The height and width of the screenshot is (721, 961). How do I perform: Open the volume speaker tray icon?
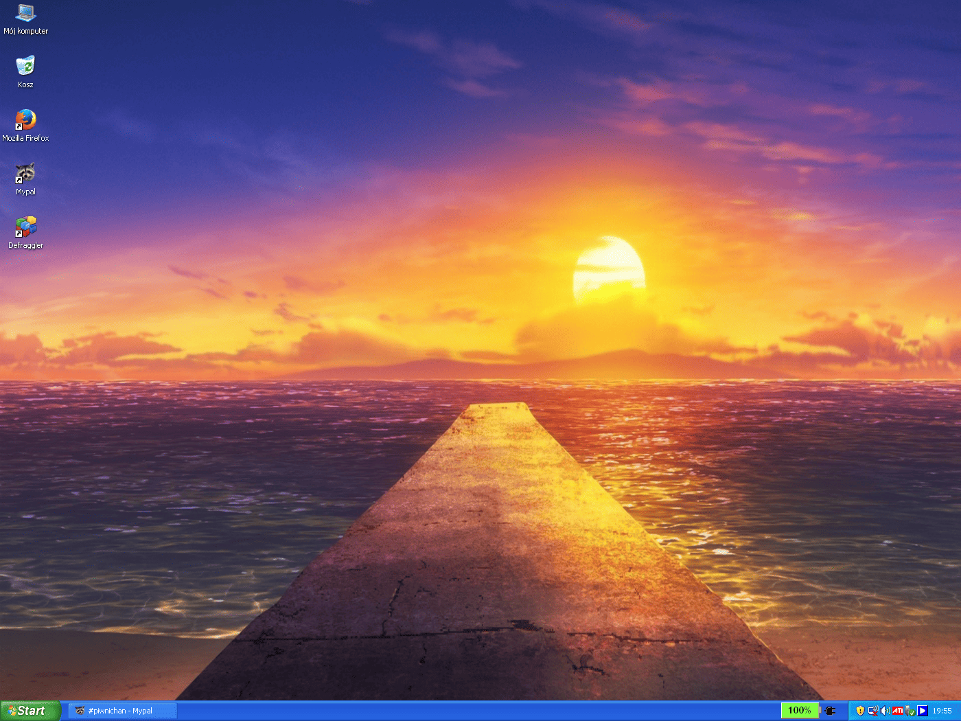[x=885, y=711]
